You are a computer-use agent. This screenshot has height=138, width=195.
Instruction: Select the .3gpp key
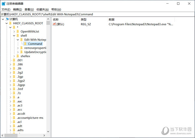click(21, 85)
